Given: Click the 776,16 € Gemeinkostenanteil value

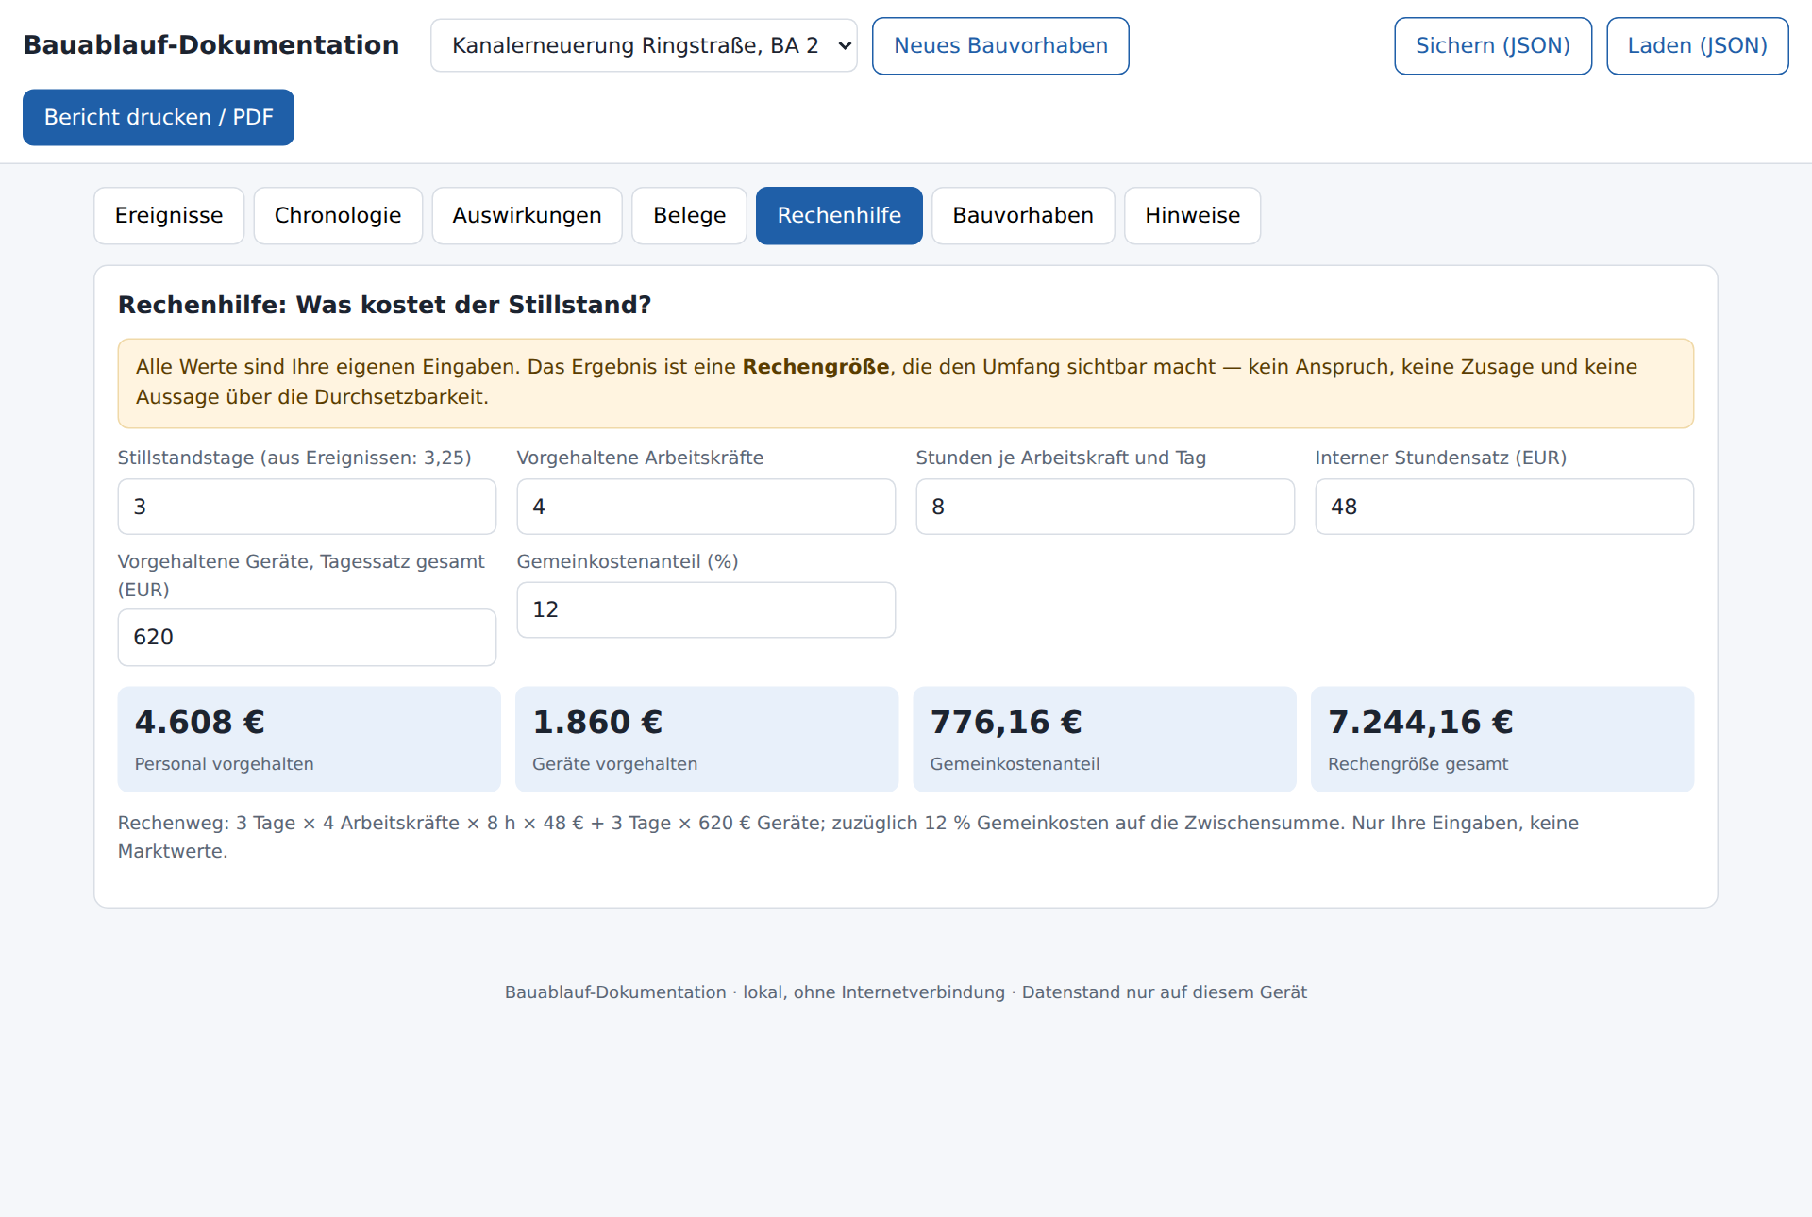Looking at the screenshot, I should [x=1006, y=722].
